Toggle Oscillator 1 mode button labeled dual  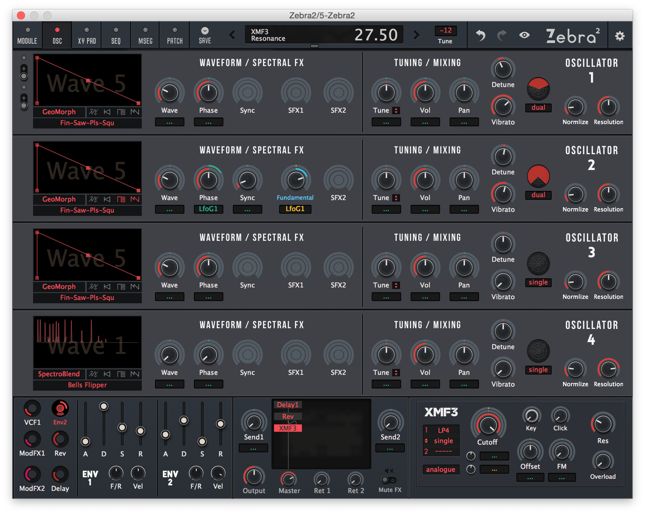[538, 108]
